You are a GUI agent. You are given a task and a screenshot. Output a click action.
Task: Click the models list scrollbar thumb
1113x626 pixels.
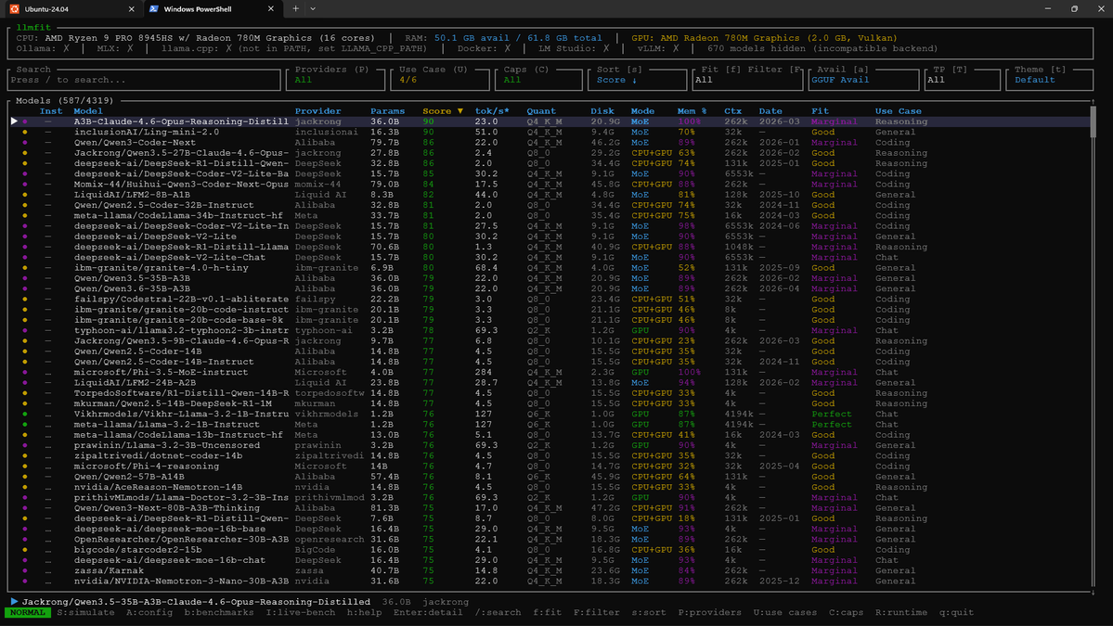[x=1093, y=121]
